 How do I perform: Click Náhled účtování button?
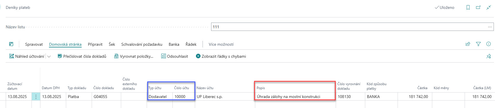click(x=27, y=56)
